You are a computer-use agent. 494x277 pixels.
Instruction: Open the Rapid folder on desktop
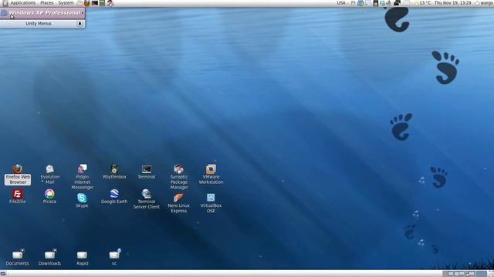click(83, 259)
